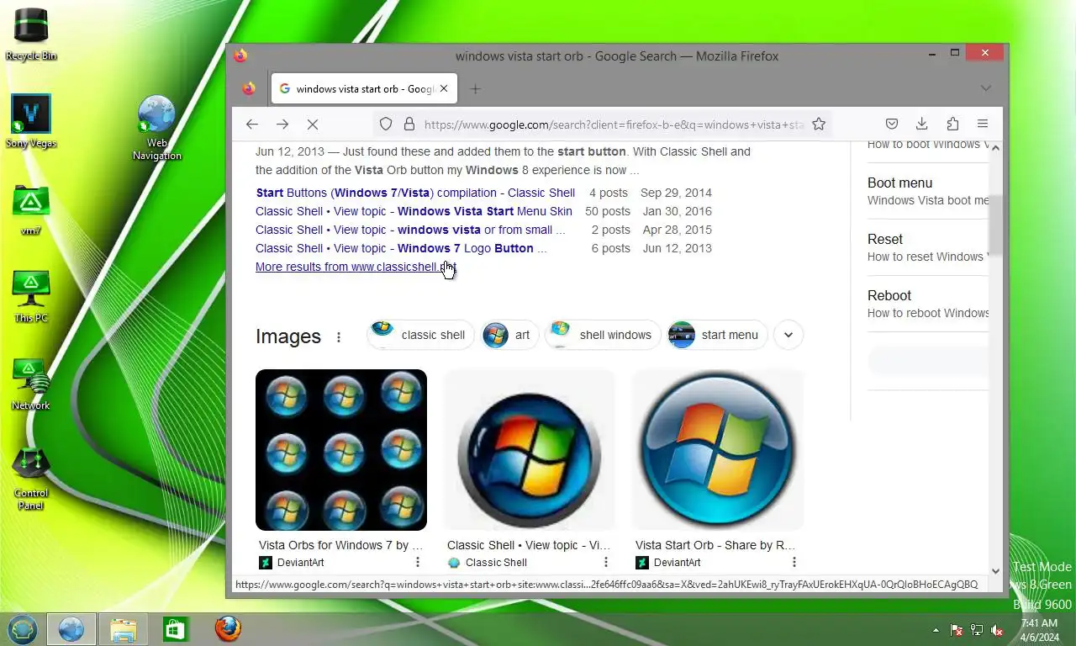
Task: List all tabs dropdown arrow
Action: [x=986, y=88]
